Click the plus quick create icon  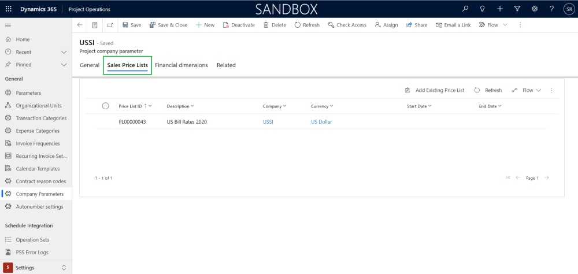tap(500, 9)
